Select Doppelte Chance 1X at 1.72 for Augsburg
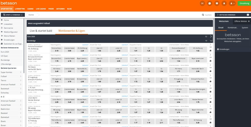The image size is (251, 127). 136,80
